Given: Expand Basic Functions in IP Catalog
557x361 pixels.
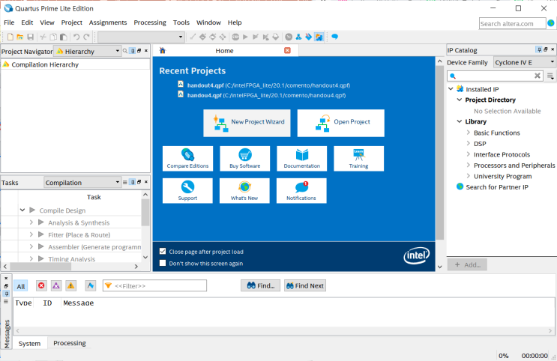Looking at the screenshot, I should [468, 133].
